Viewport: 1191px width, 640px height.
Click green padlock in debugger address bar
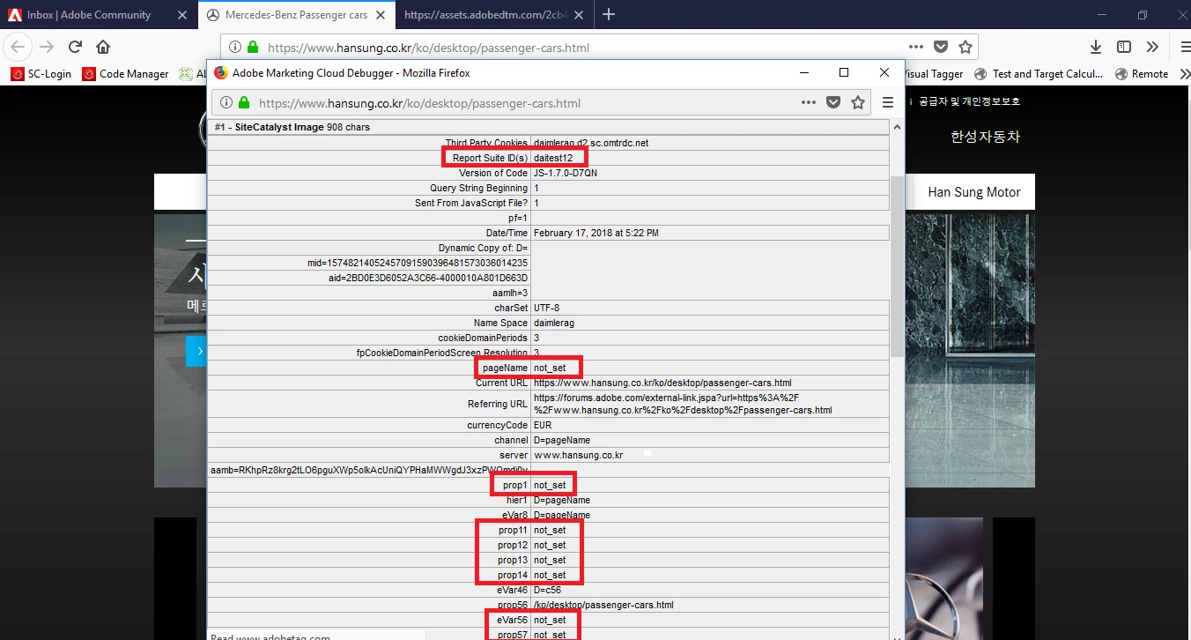(244, 103)
